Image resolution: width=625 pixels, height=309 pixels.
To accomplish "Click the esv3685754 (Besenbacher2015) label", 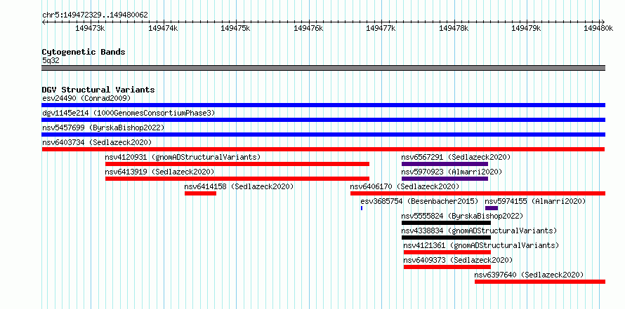I will [x=419, y=201].
